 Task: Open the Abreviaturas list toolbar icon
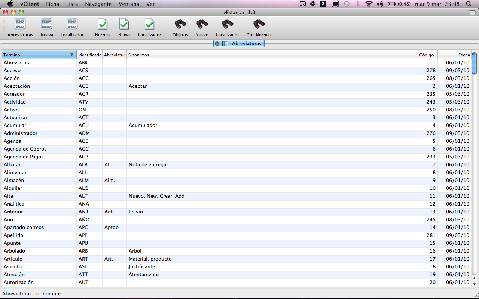click(x=20, y=25)
